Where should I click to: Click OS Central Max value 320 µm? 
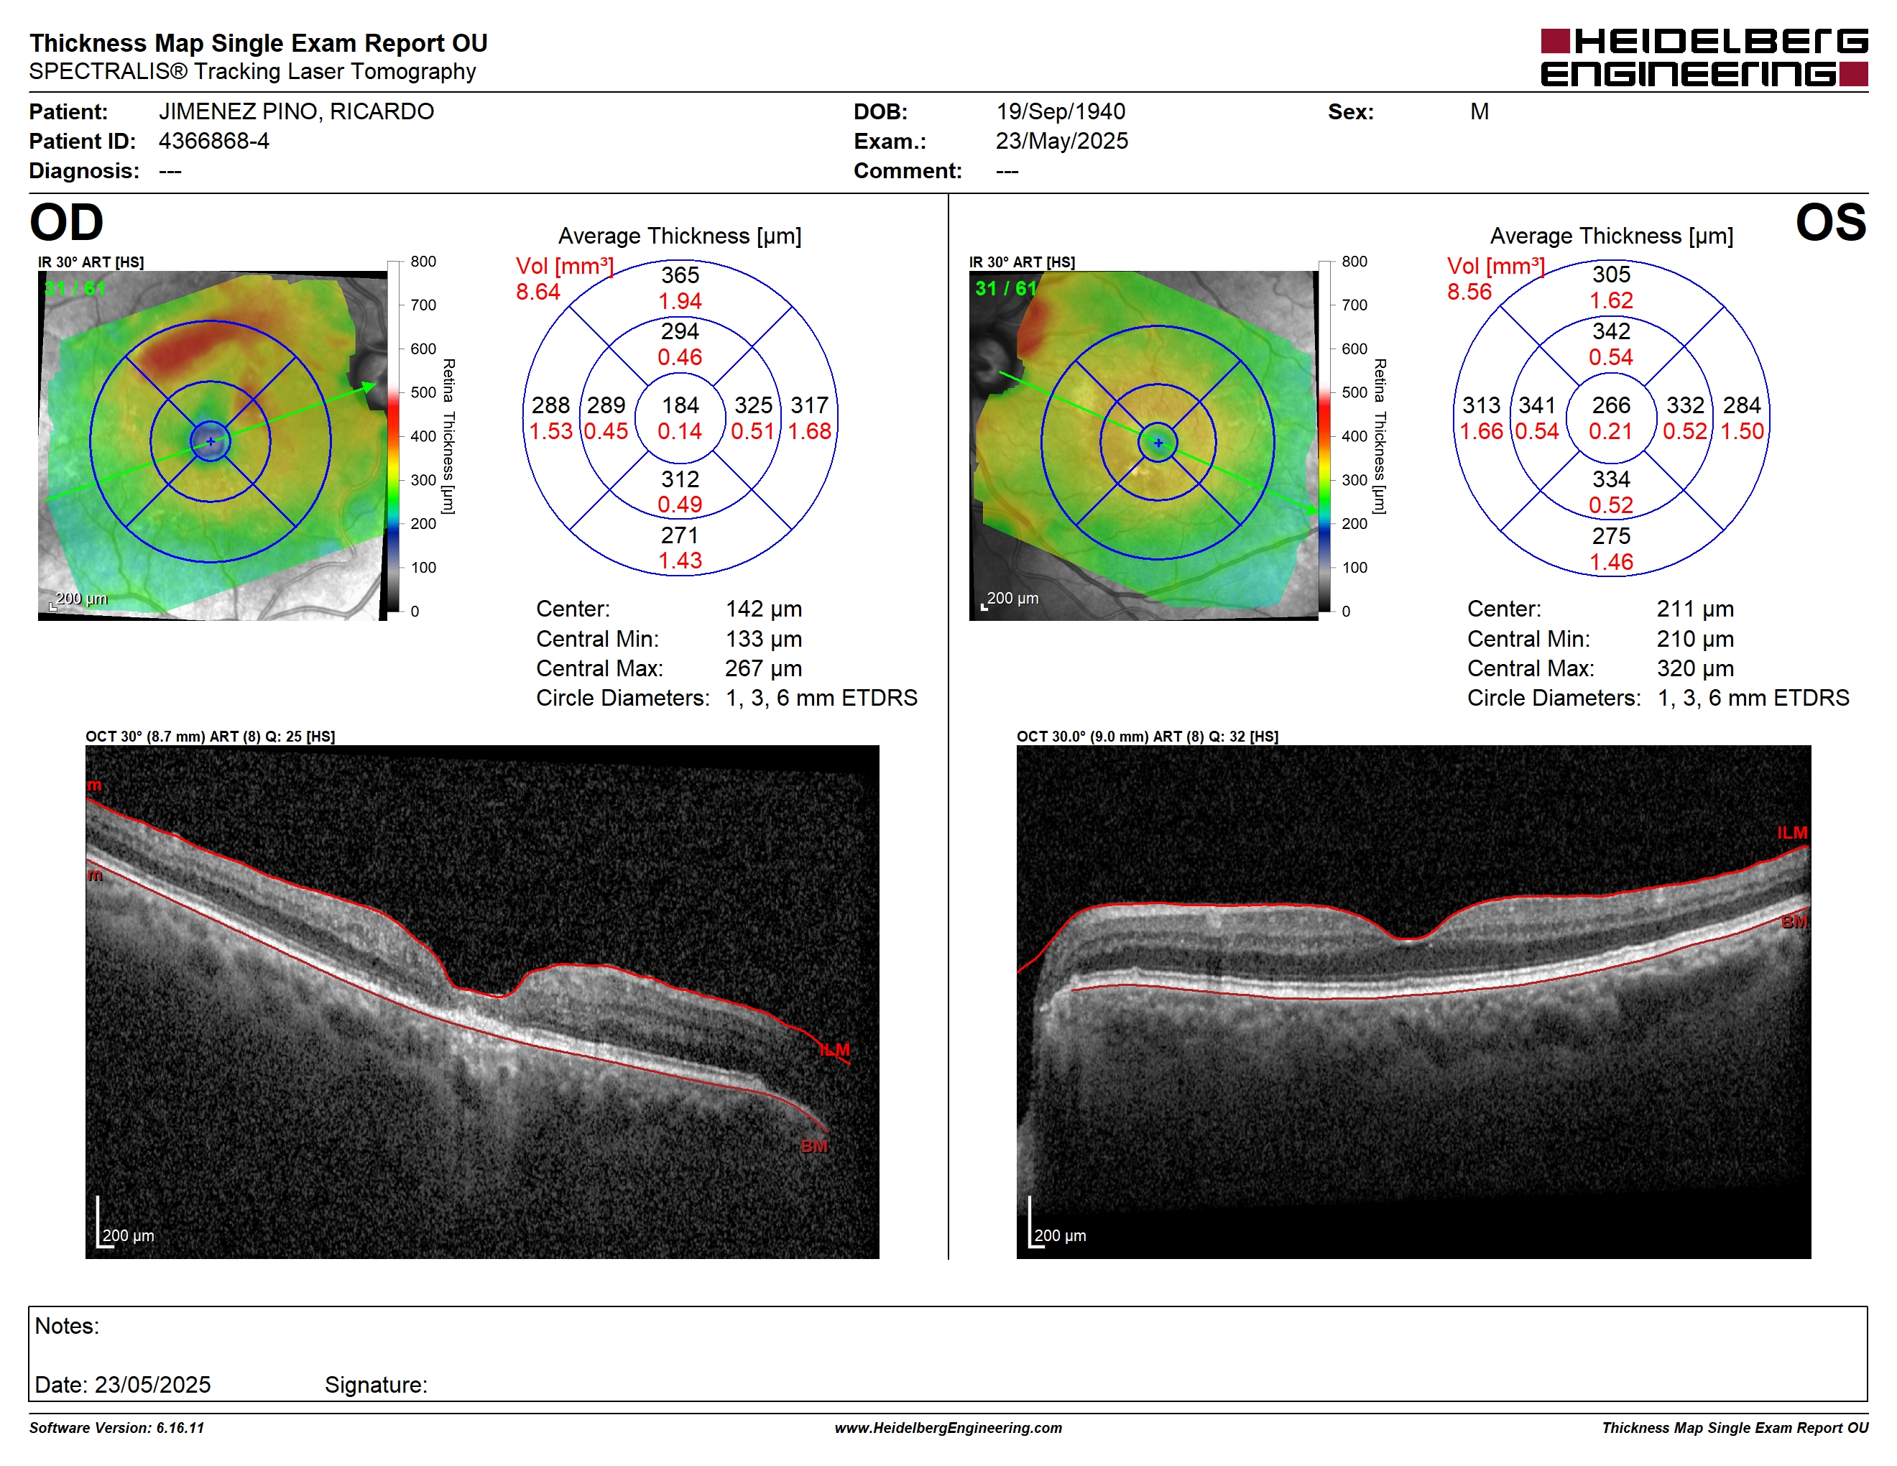click(x=1694, y=669)
